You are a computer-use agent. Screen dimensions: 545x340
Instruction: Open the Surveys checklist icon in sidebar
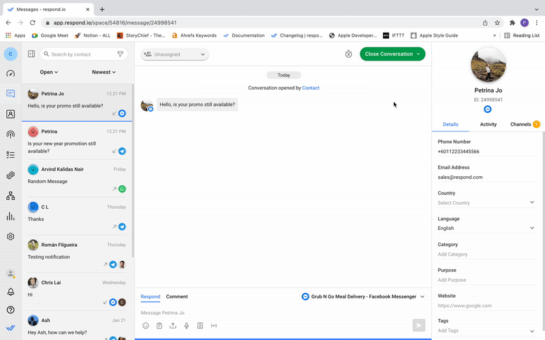point(10,155)
